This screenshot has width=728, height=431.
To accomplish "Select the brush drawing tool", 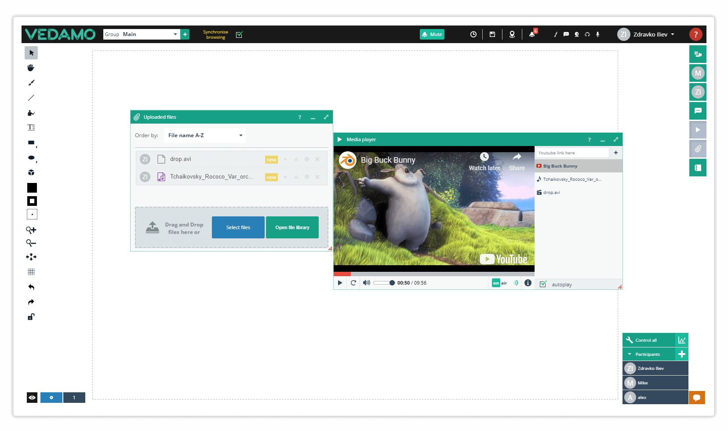I will [31, 83].
